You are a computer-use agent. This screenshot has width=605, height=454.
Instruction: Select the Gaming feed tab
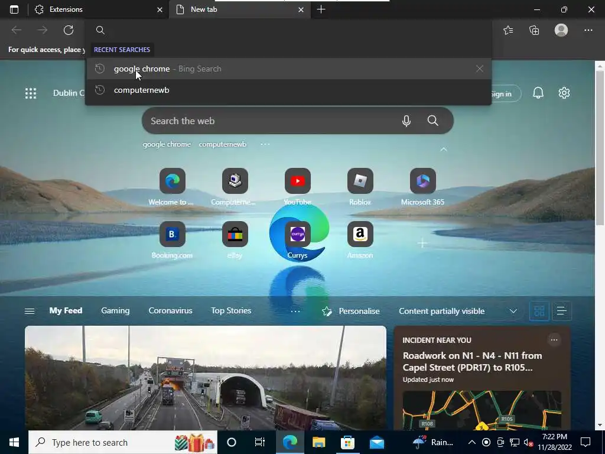click(x=115, y=311)
